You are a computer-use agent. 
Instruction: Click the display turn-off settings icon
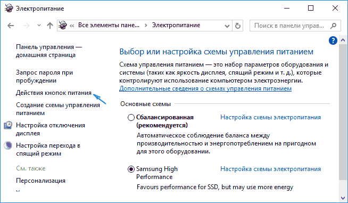[8, 125]
